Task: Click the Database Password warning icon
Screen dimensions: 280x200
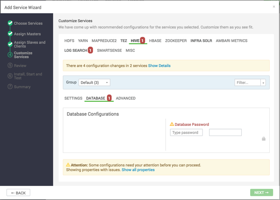Action: click(172, 124)
